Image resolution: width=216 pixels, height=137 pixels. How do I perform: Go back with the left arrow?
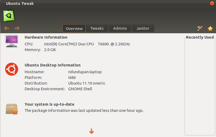[x=7, y=28]
